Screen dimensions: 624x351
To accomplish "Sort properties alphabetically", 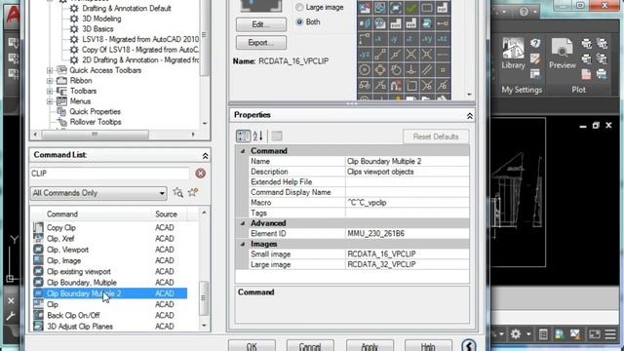I will point(257,136).
